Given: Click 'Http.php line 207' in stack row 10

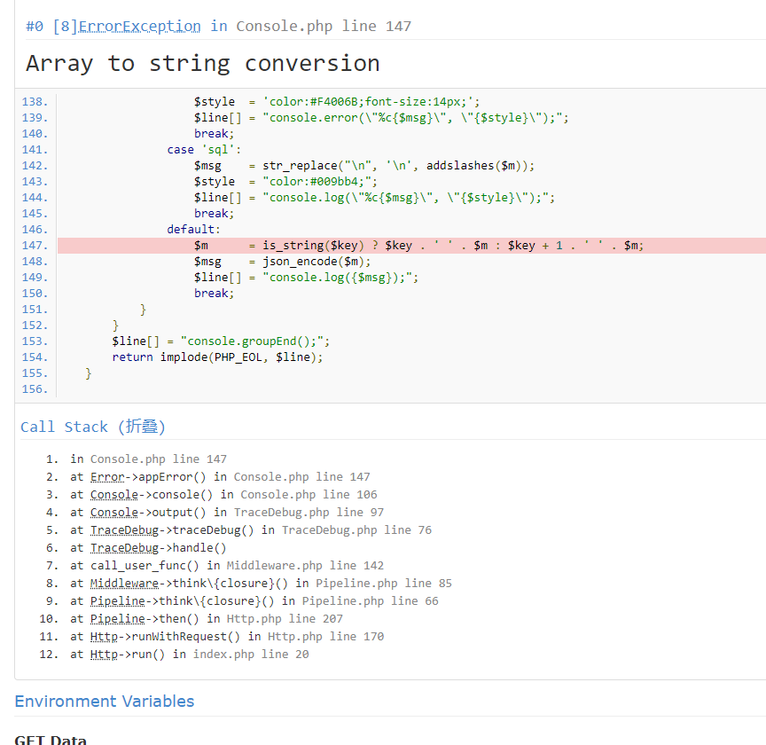Looking at the screenshot, I should (x=285, y=618).
